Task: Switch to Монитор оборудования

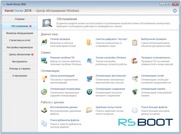Action: pos(20,33)
